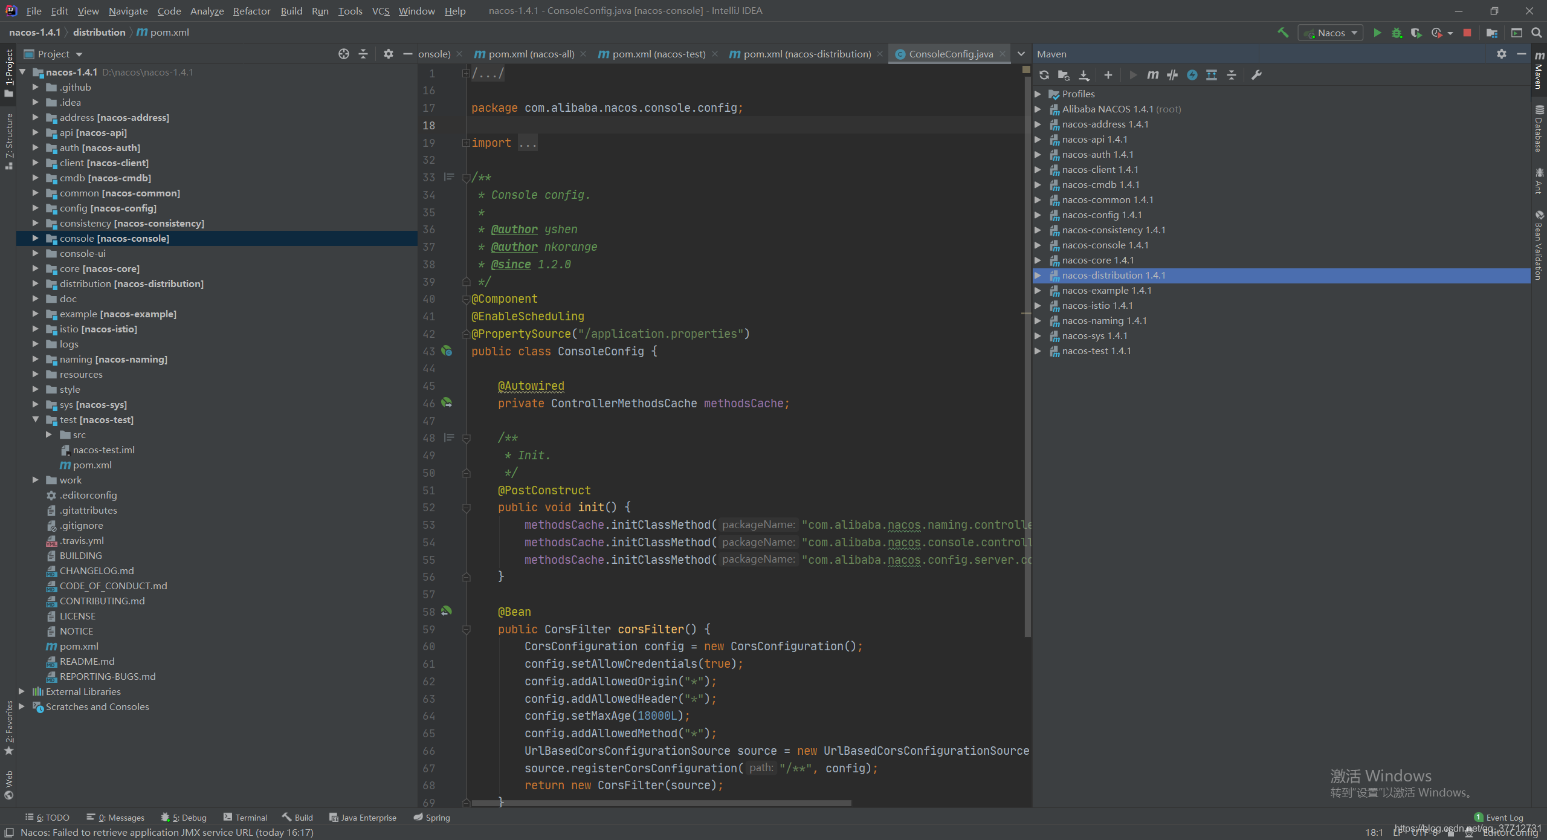Expand the folded import block
1547x840 pixels.
point(466,143)
